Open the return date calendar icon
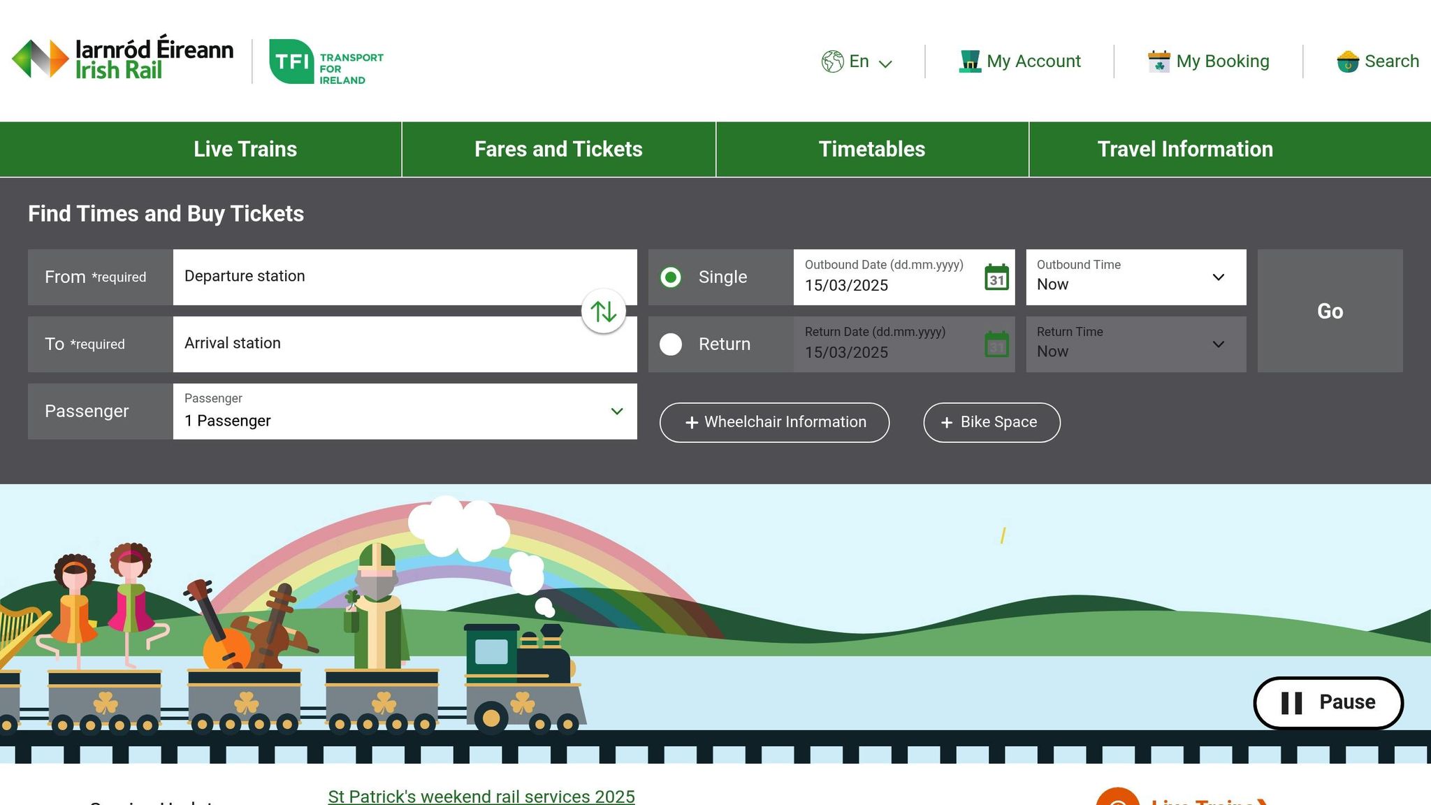The image size is (1431, 805). click(997, 344)
